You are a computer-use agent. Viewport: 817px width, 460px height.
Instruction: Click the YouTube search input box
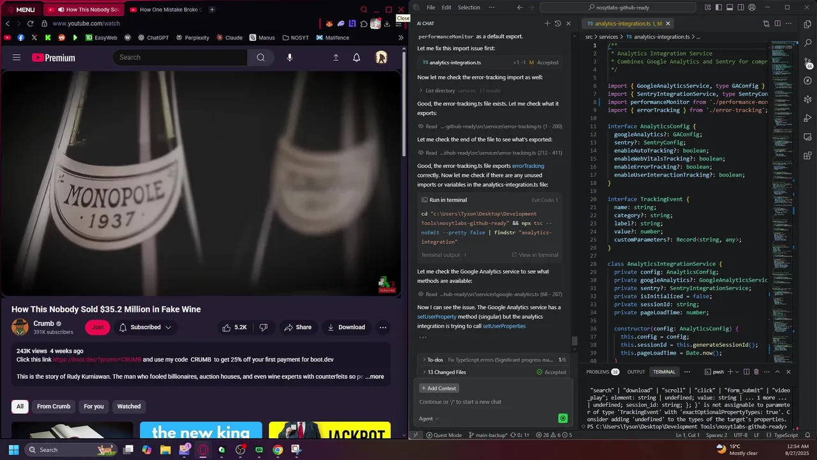point(181,57)
